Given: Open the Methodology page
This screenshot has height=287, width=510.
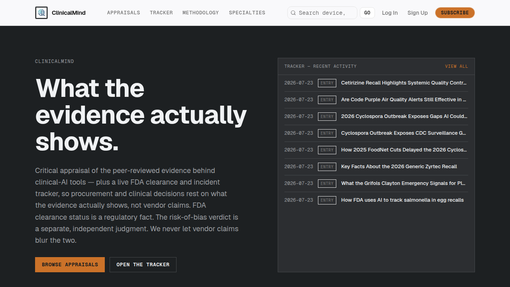Looking at the screenshot, I should [201, 13].
